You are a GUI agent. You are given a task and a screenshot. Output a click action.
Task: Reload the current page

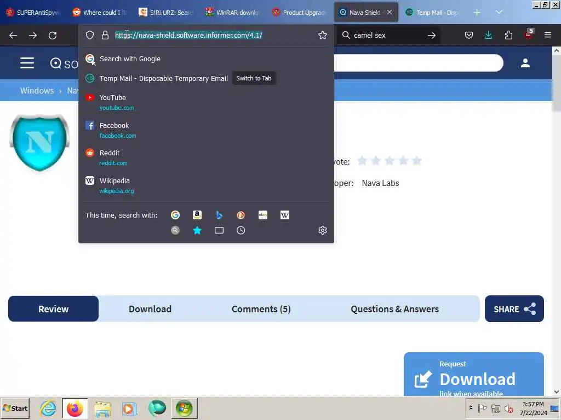[53, 36]
